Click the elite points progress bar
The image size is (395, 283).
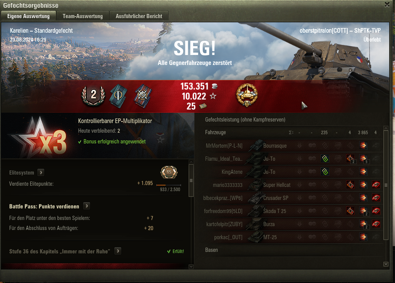pyautogui.click(x=169, y=185)
